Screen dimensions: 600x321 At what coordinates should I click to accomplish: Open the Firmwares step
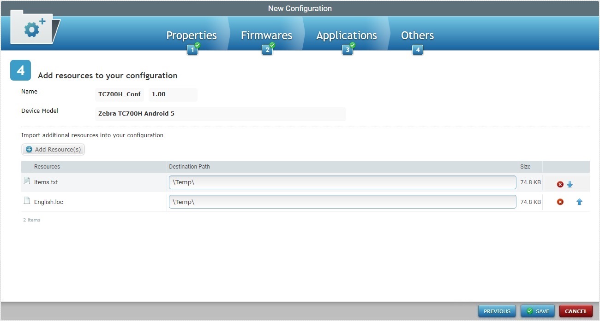[266, 35]
